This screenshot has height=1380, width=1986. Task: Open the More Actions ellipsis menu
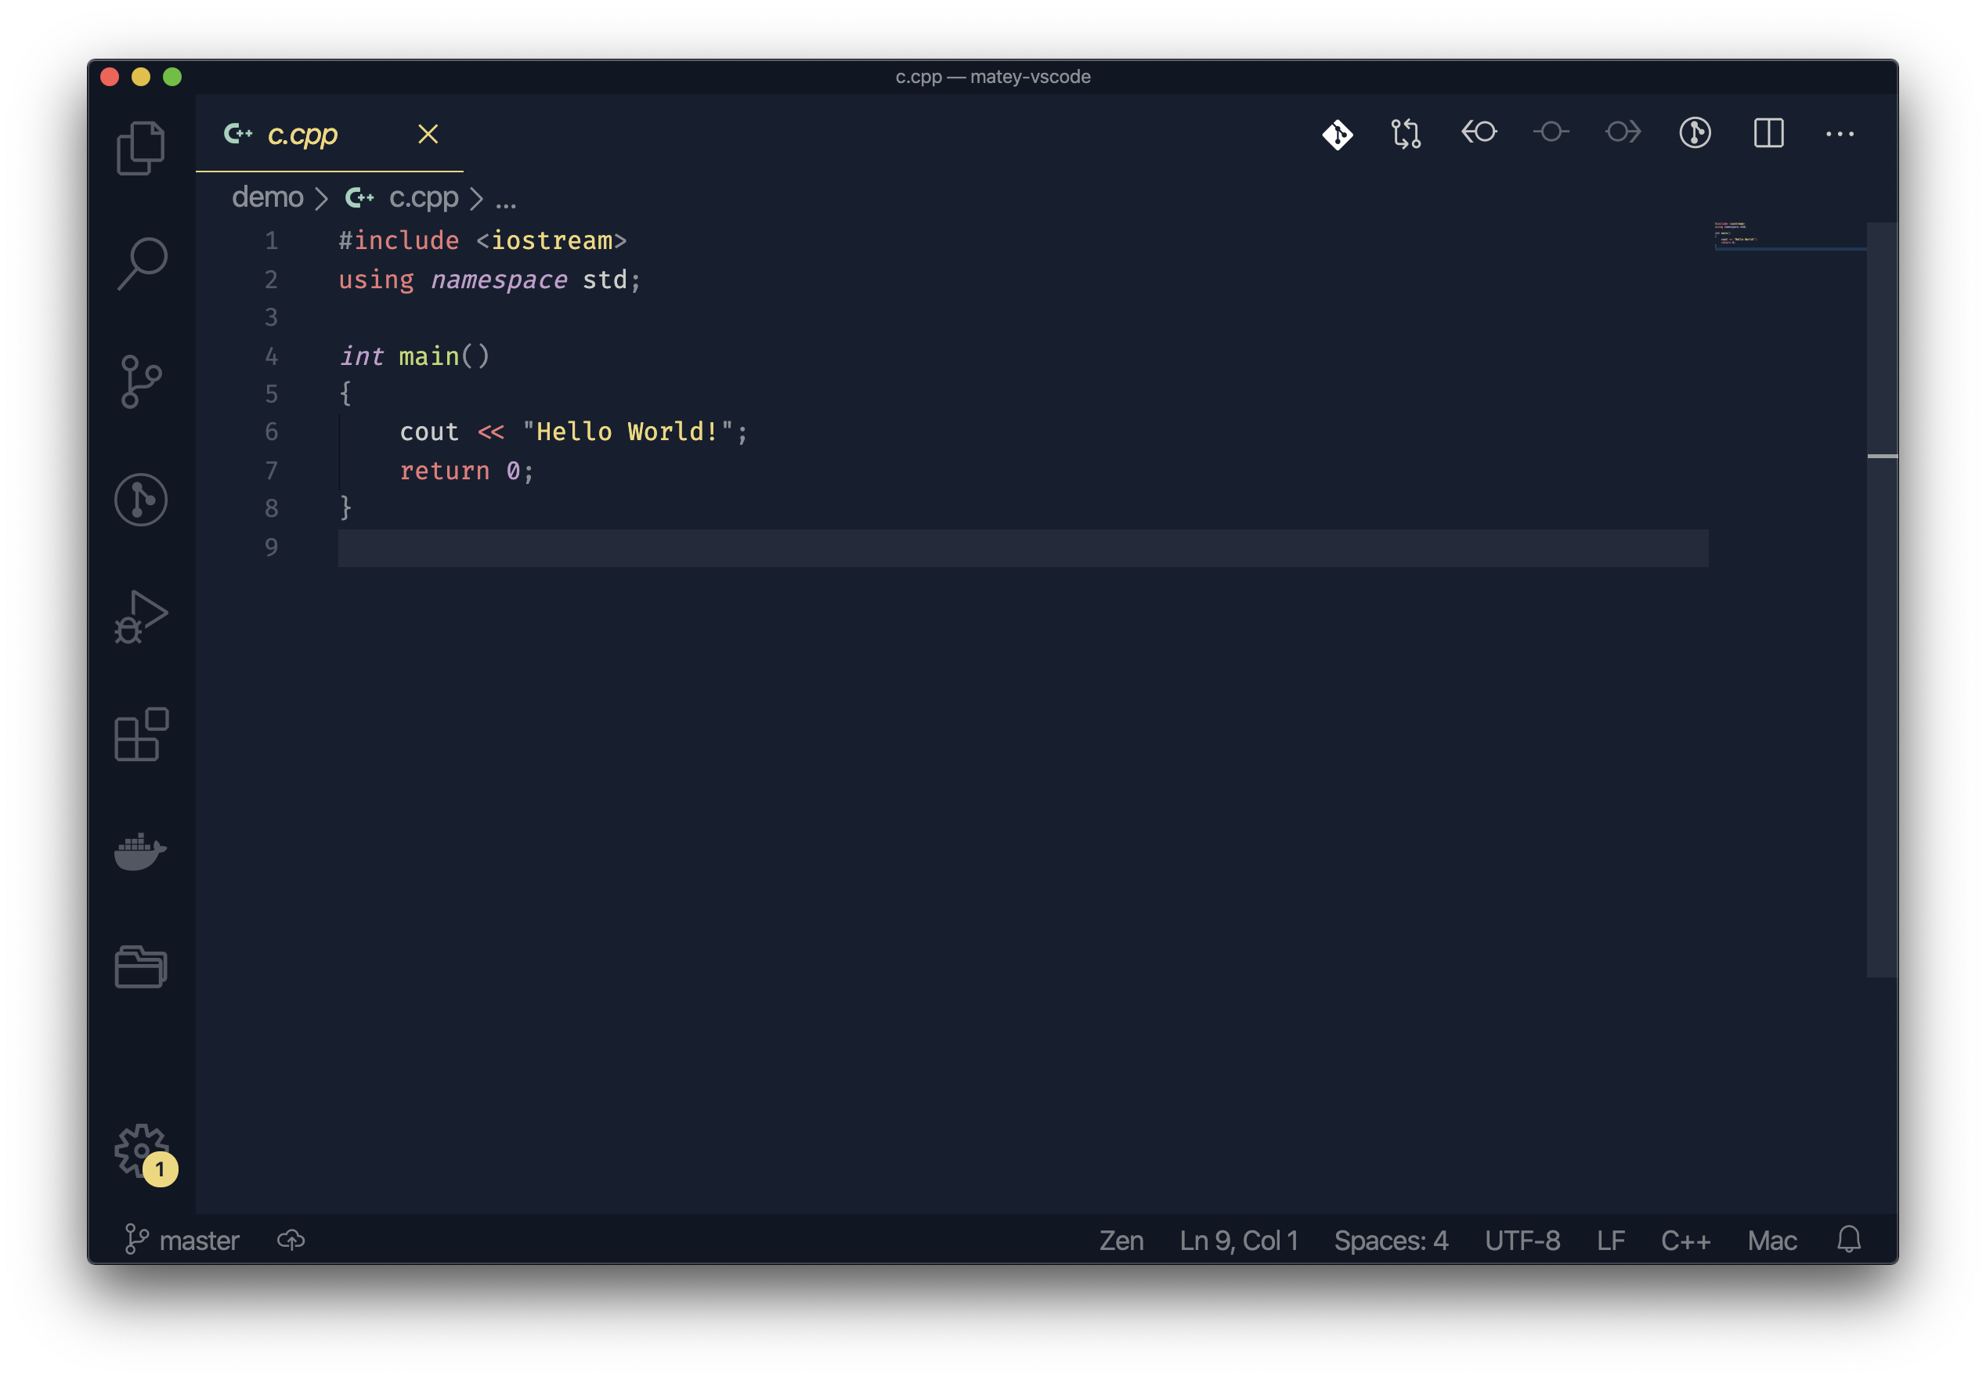coord(1839,133)
